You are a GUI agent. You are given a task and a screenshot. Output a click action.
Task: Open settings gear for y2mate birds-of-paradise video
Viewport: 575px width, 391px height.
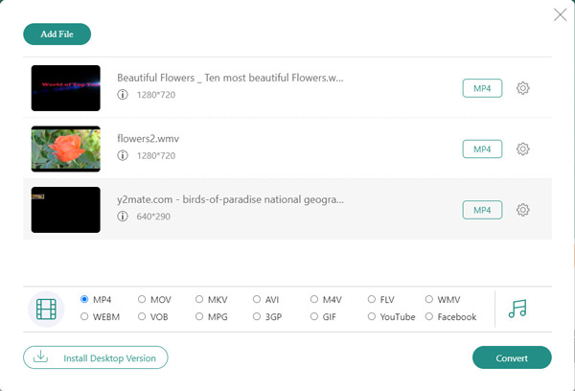523,210
